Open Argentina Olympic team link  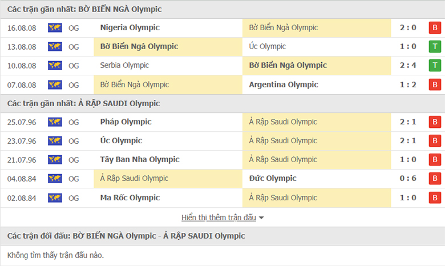point(284,84)
